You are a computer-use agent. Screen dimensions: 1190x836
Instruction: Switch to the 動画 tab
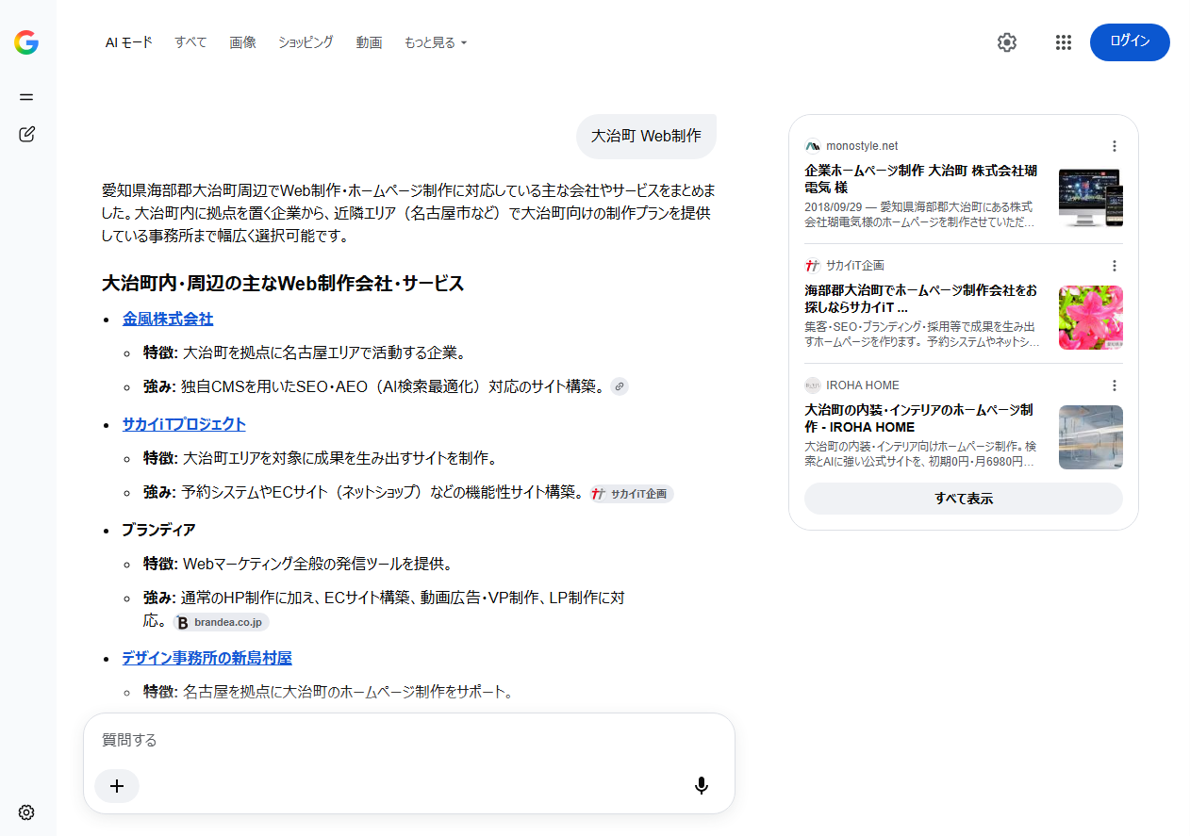[369, 42]
